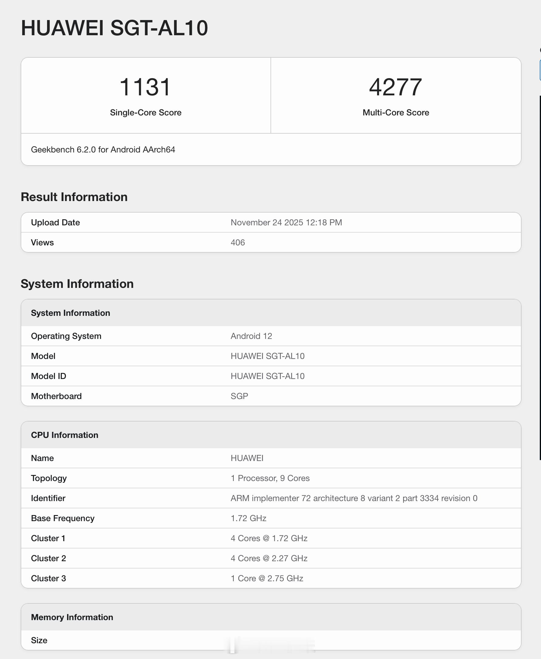541x659 pixels.
Task: Click the Memory Information table header
Action: click(x=271, y=617)
